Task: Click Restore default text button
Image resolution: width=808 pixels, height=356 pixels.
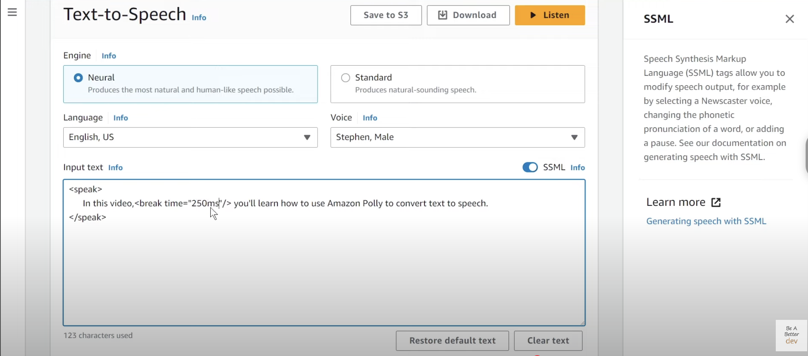Action: click(452, 341)
